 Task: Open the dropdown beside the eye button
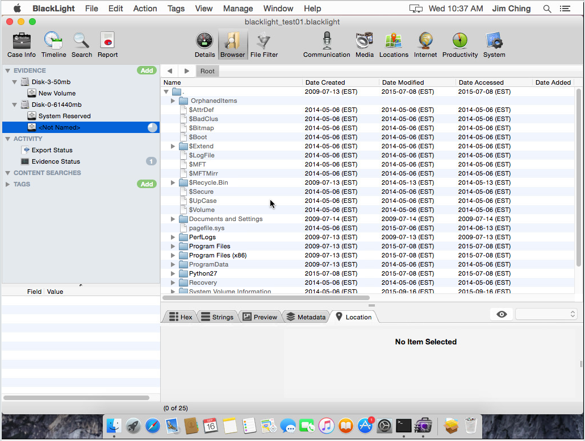coord(546,314)
